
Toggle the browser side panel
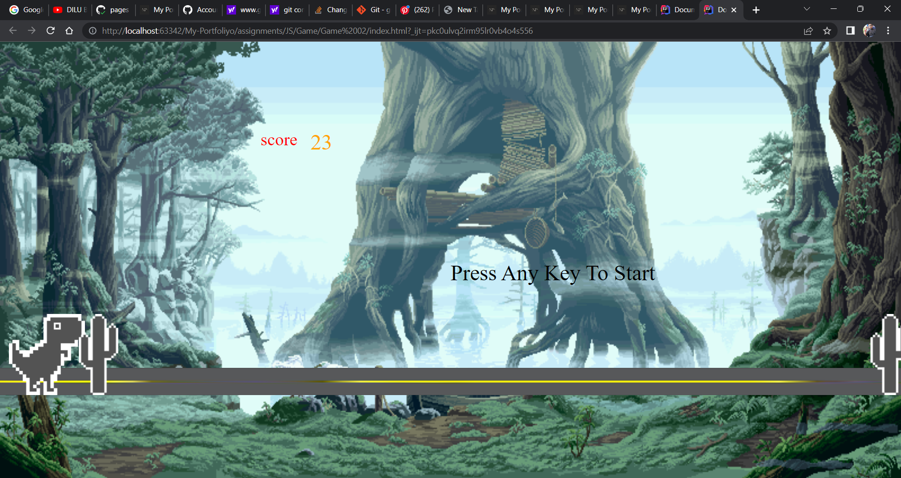850,30
